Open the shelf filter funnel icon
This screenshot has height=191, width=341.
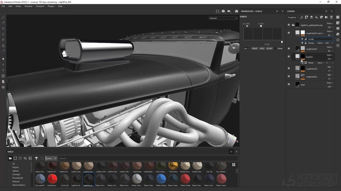(x=36, y=158)
